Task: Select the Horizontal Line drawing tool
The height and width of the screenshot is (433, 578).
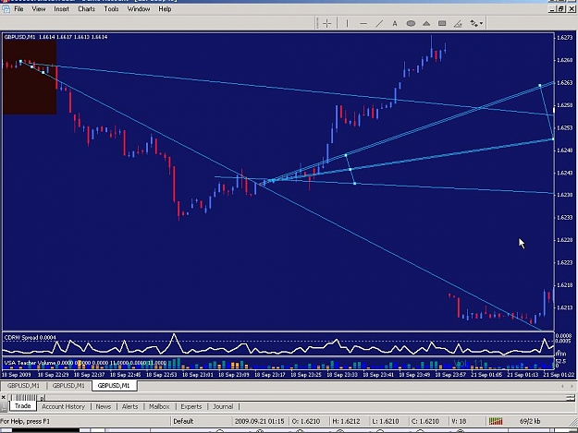Action: tap(363, 24)
